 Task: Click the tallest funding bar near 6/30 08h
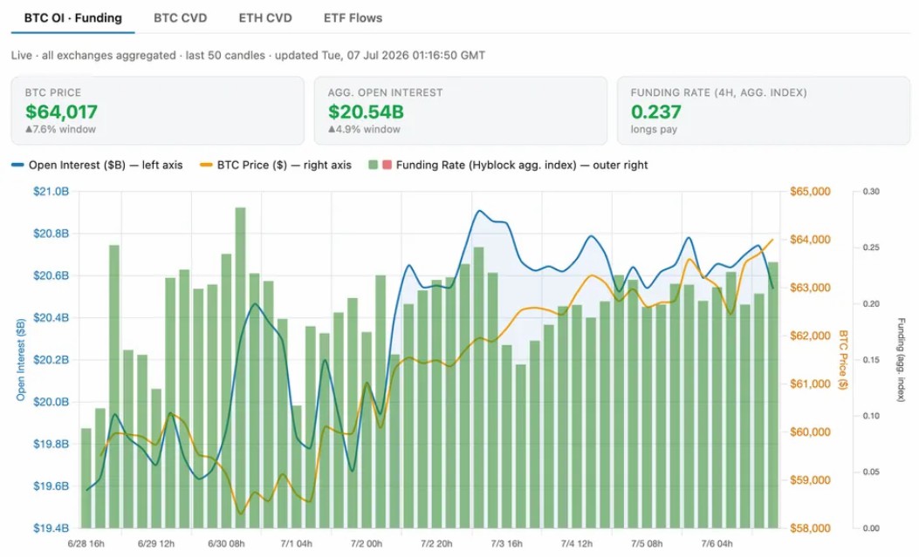[x=240, y=368]
